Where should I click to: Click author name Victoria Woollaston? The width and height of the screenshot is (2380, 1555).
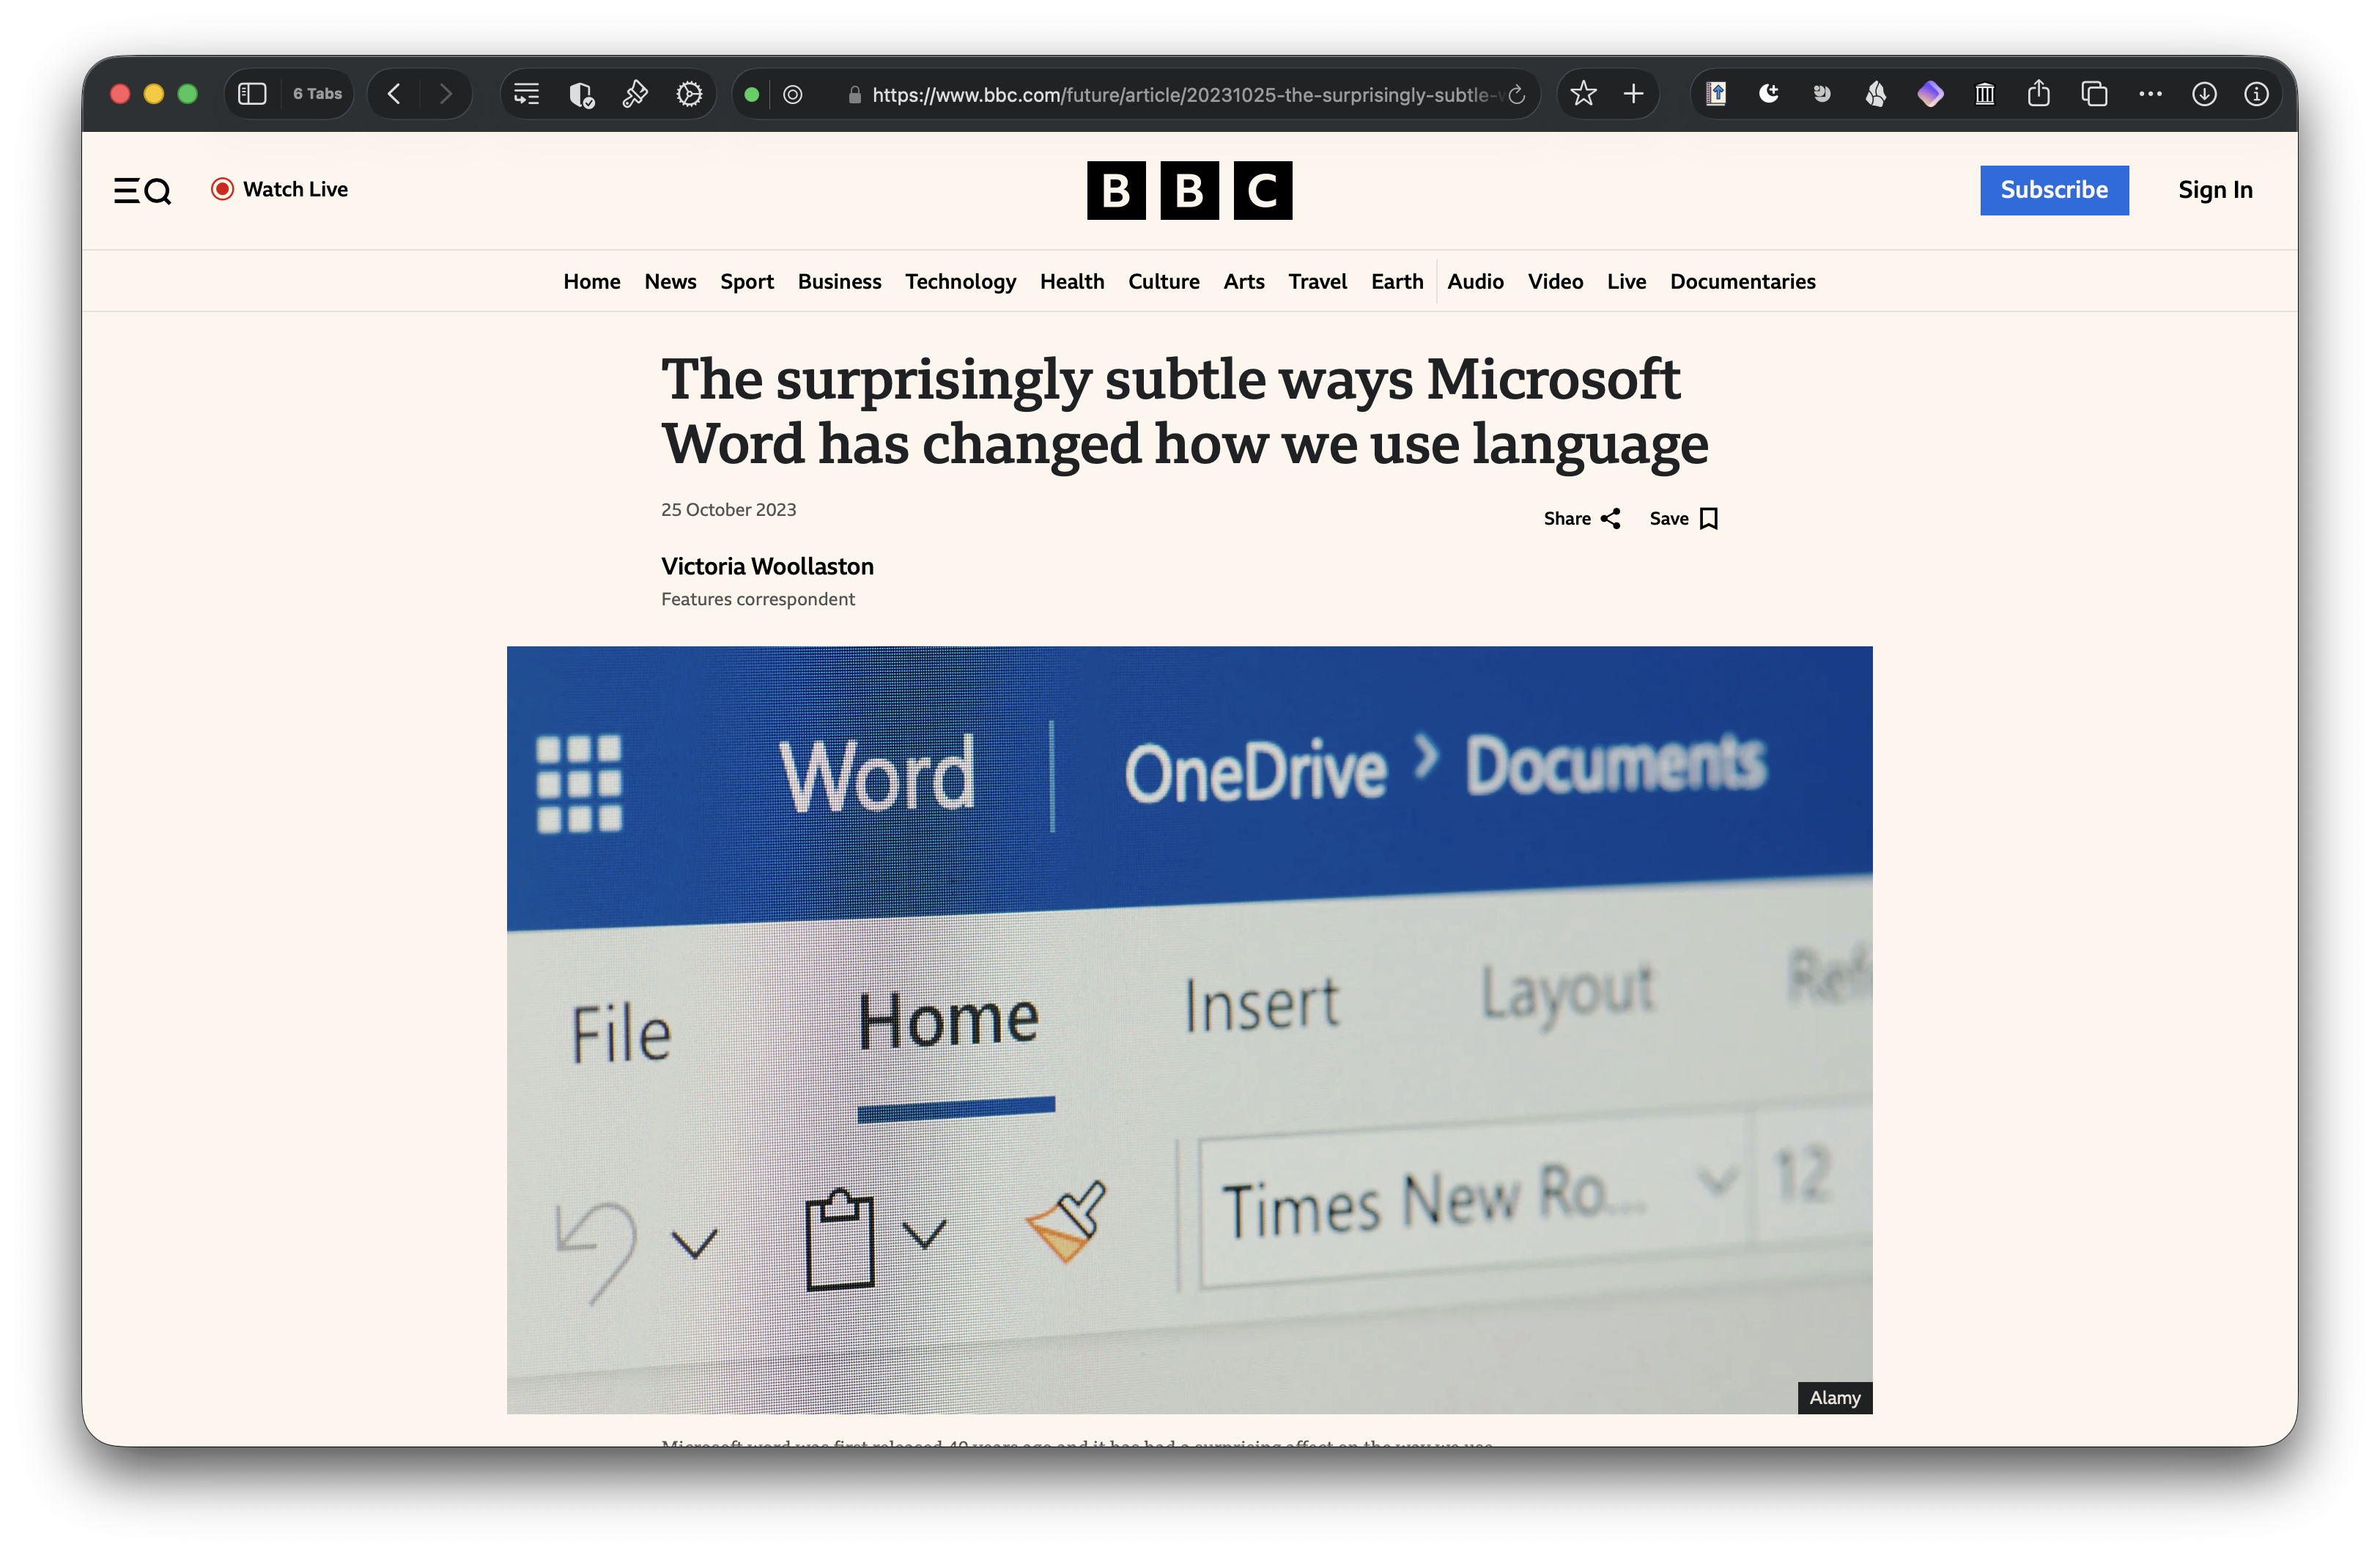point(767,567)
